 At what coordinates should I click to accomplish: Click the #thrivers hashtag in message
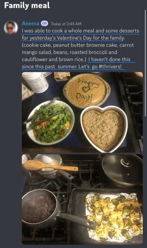coord(110,66)
